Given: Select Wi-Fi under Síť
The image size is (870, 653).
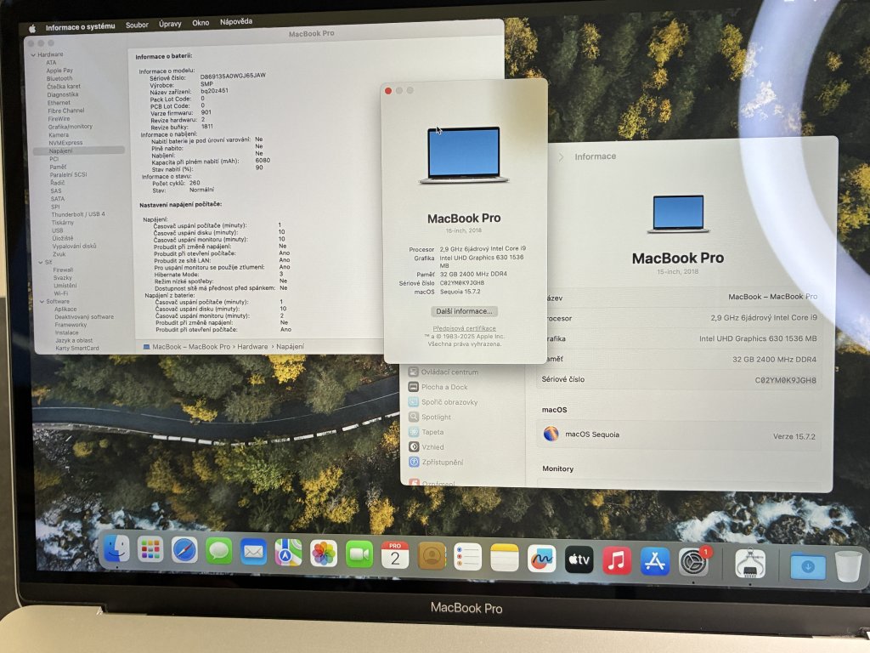Looking at the screenshot, I should [61, 293].
